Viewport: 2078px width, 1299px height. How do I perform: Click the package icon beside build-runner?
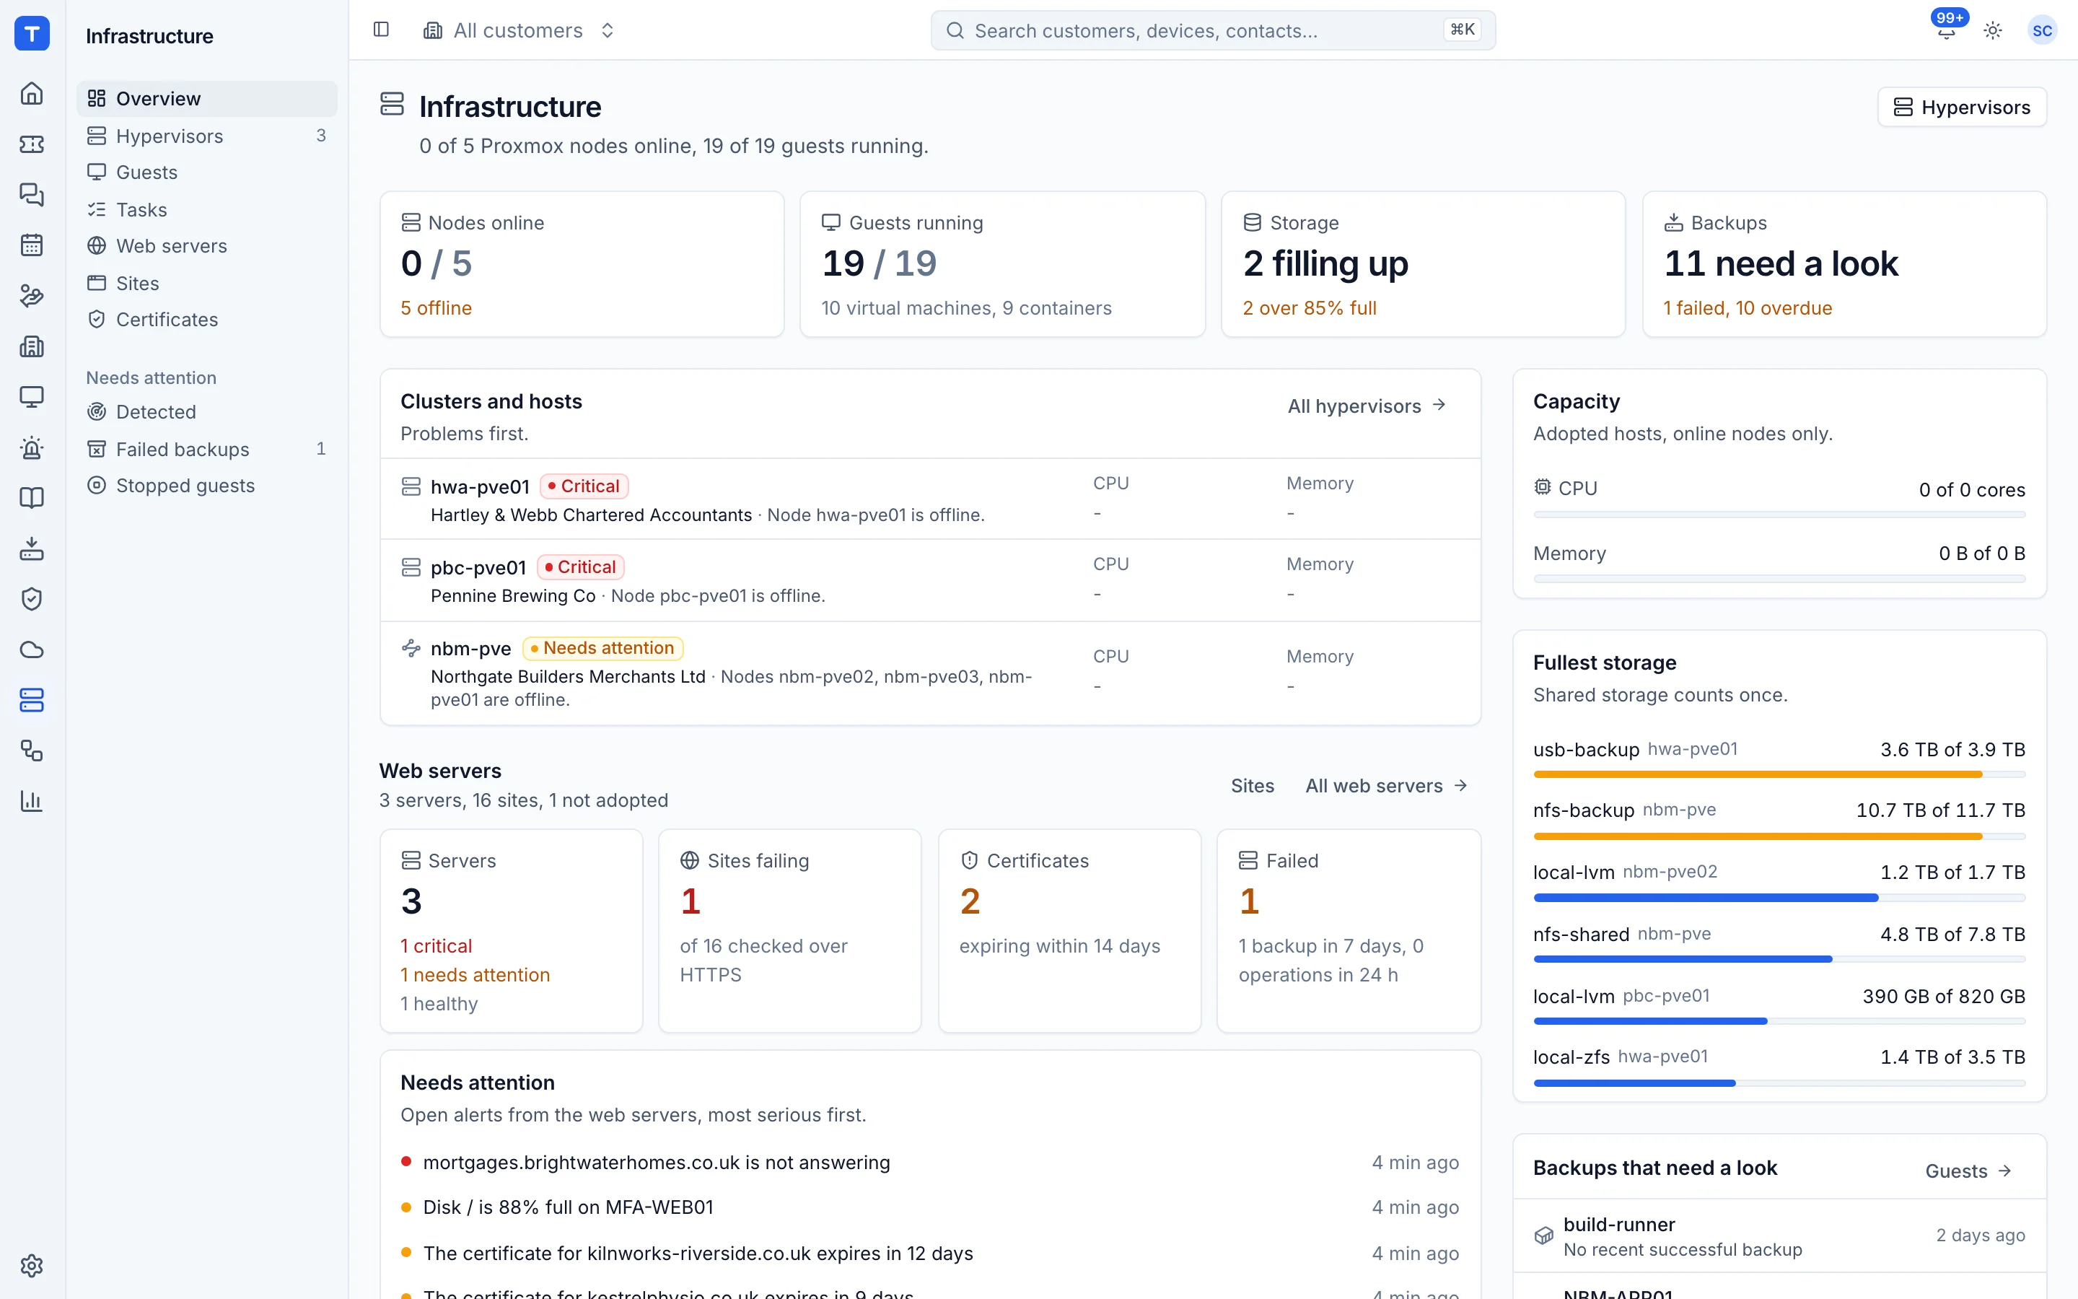[x=1544, y=1235]
